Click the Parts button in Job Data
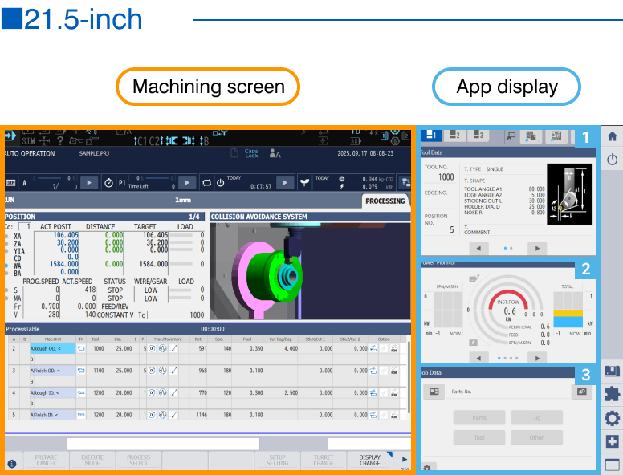 pyautogui.click(x=478, y=417)
